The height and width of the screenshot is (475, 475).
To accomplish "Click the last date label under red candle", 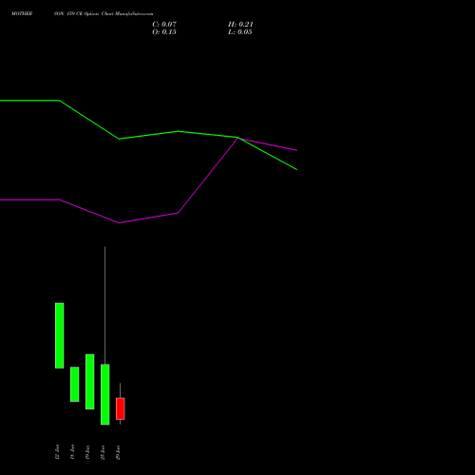I will point(118,452).
